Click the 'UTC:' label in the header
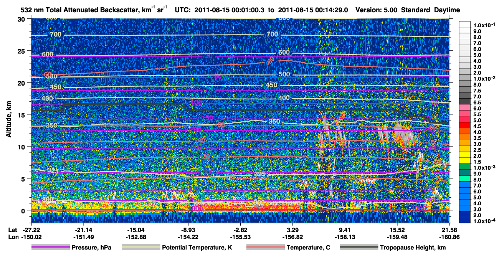 click(x=182, y=10)
